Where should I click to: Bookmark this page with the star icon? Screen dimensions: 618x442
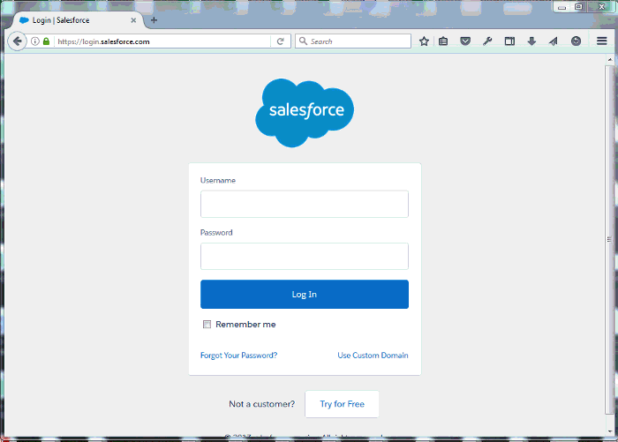424,41
